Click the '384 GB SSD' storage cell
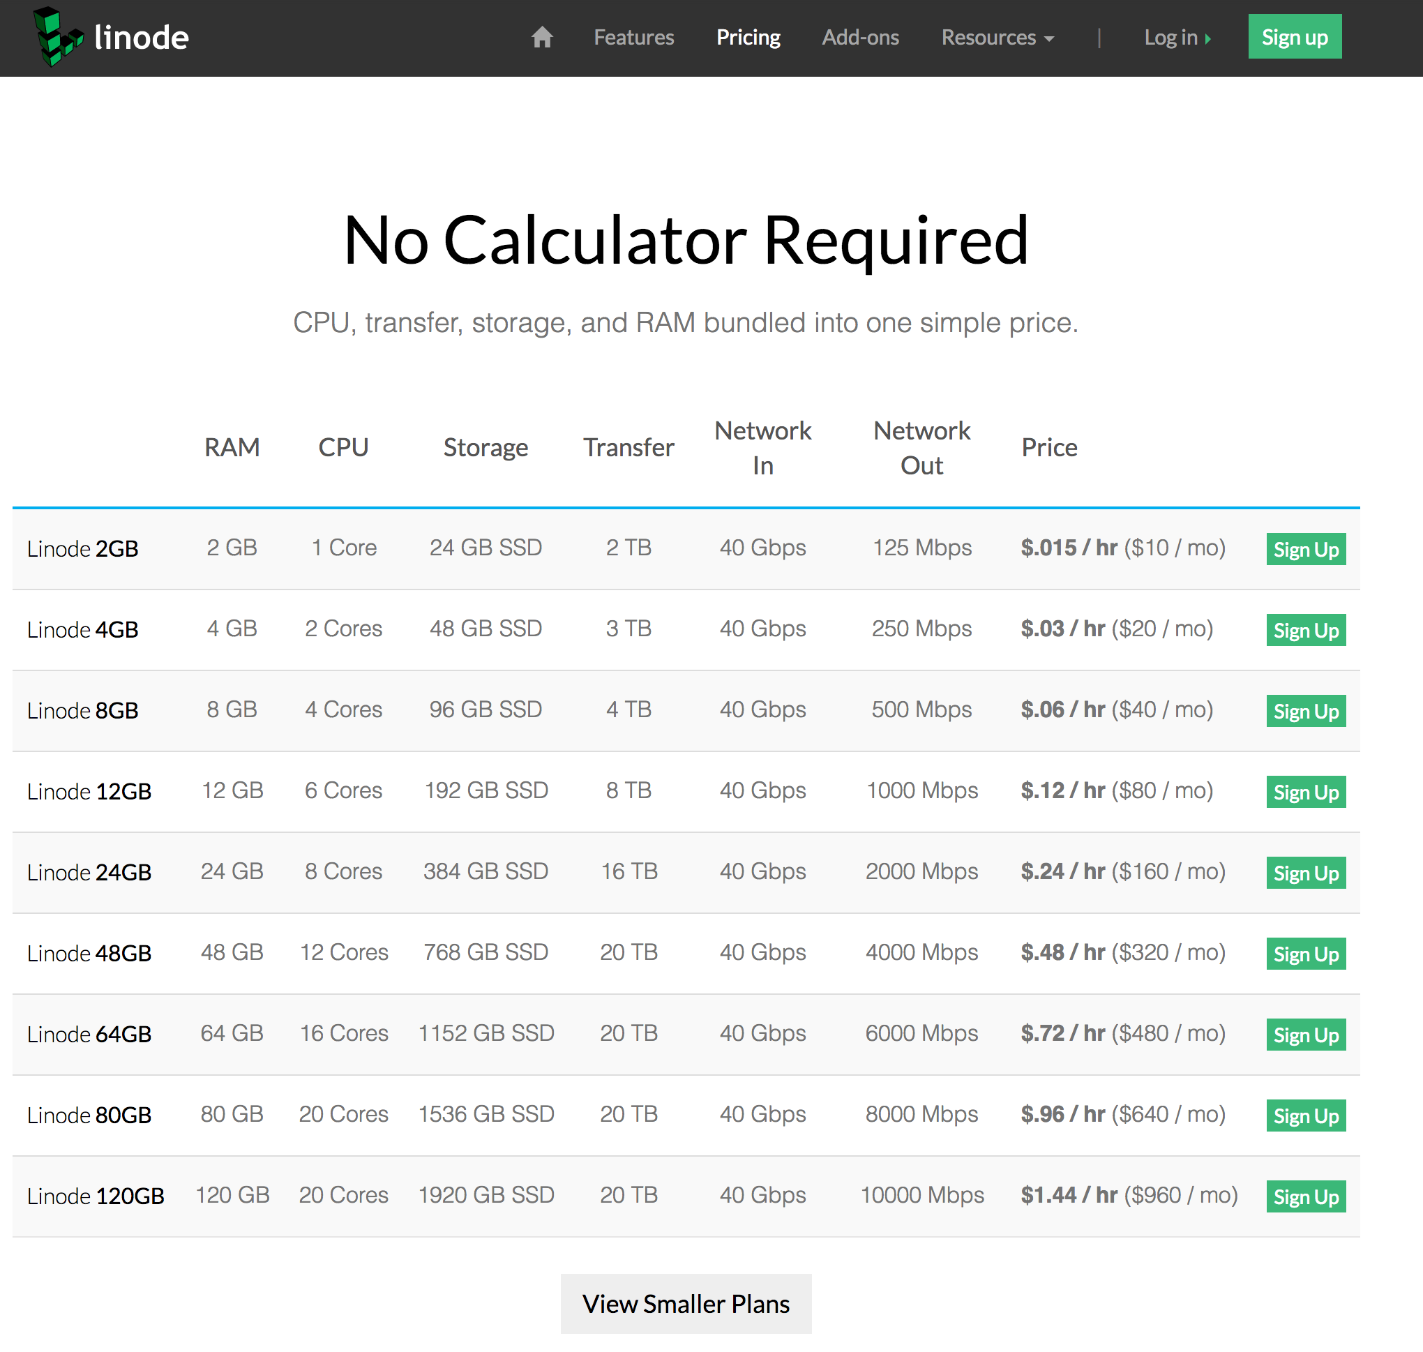This screenshot has width=1423, height=1352. coord(485,871)
